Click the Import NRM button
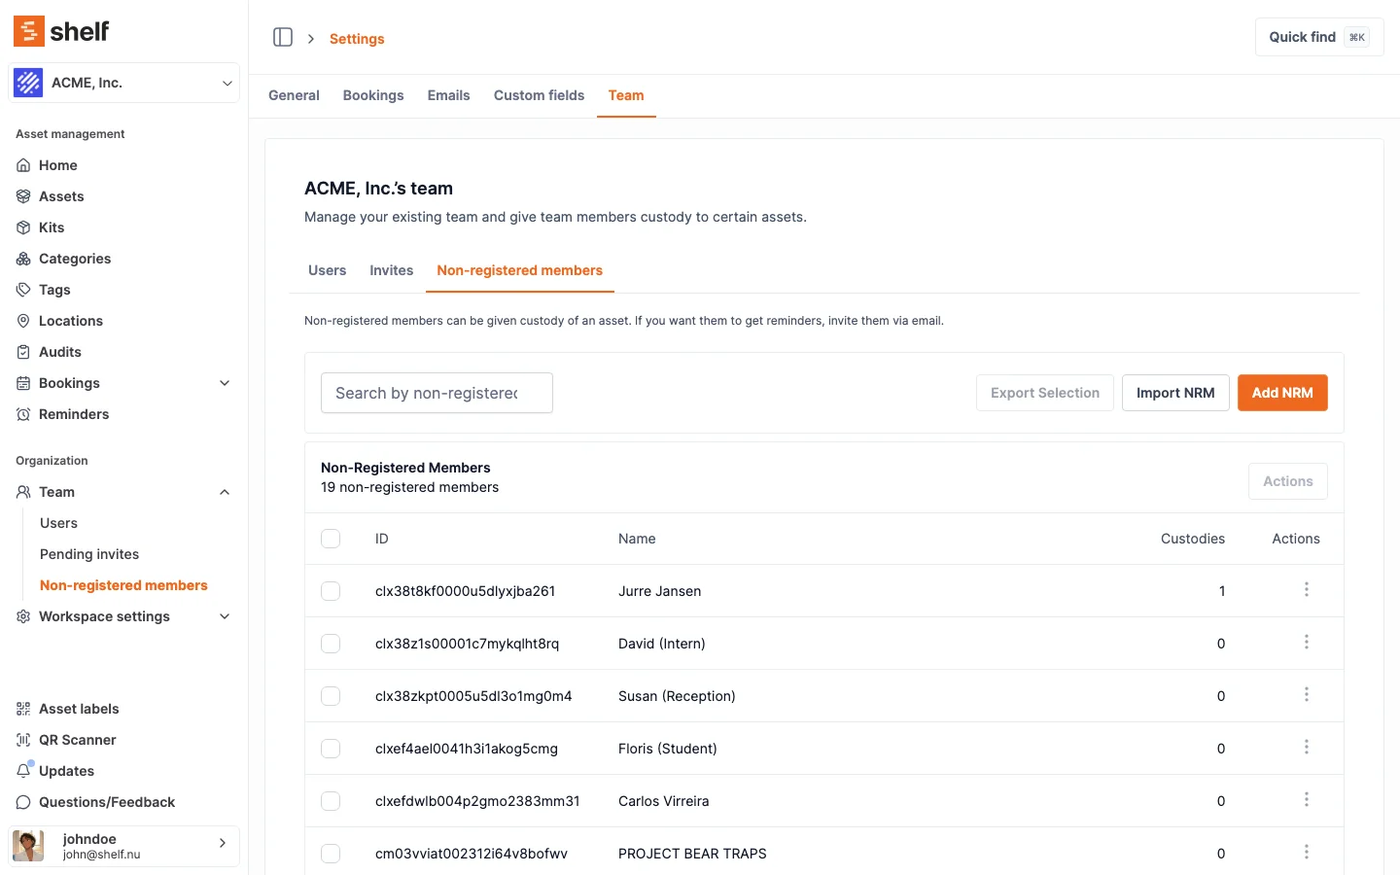Viewport: 1400px width, 875px height. 1174,393
